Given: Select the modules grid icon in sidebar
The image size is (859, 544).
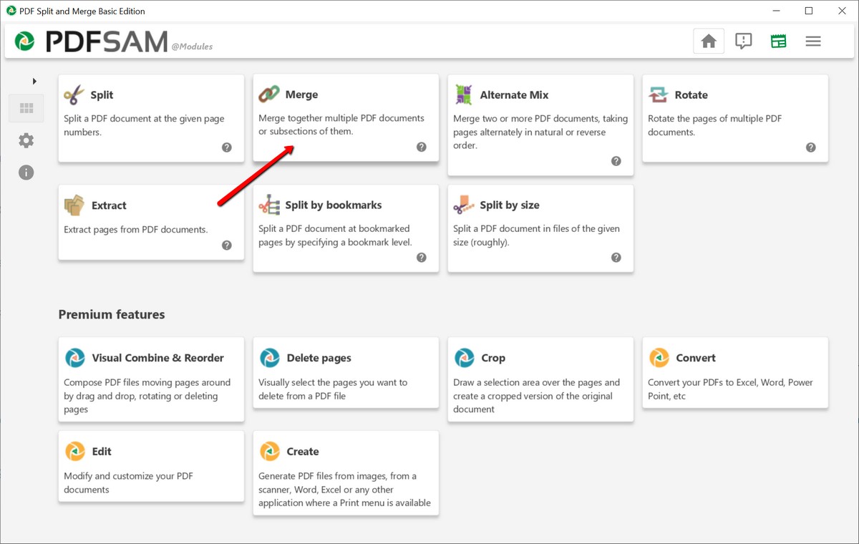Looking at the screenshot, I should point(26,109).
